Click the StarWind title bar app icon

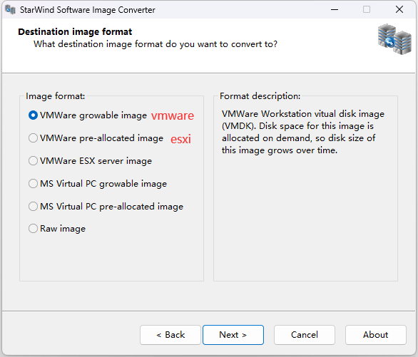(x=10, y=10)
